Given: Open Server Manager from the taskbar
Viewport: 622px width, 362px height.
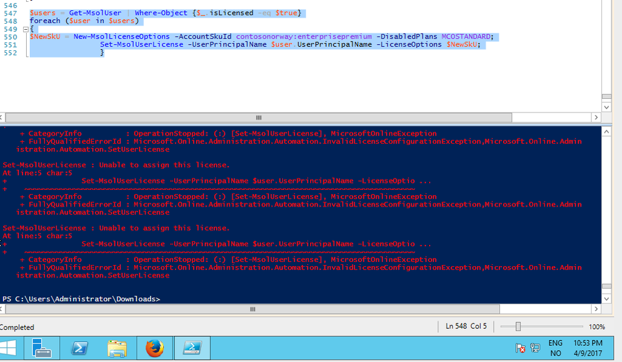Looking at the screenshot, I should (42, 348).
